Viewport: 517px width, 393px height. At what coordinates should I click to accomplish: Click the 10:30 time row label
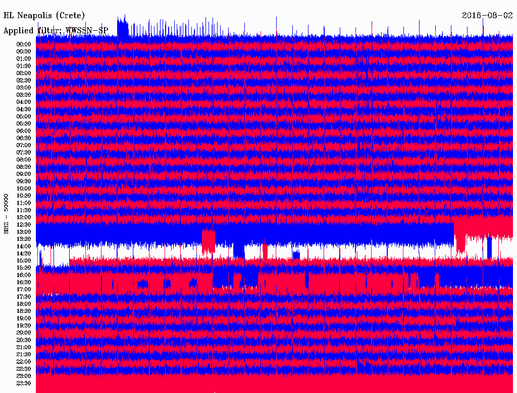(x=24, y=196)
